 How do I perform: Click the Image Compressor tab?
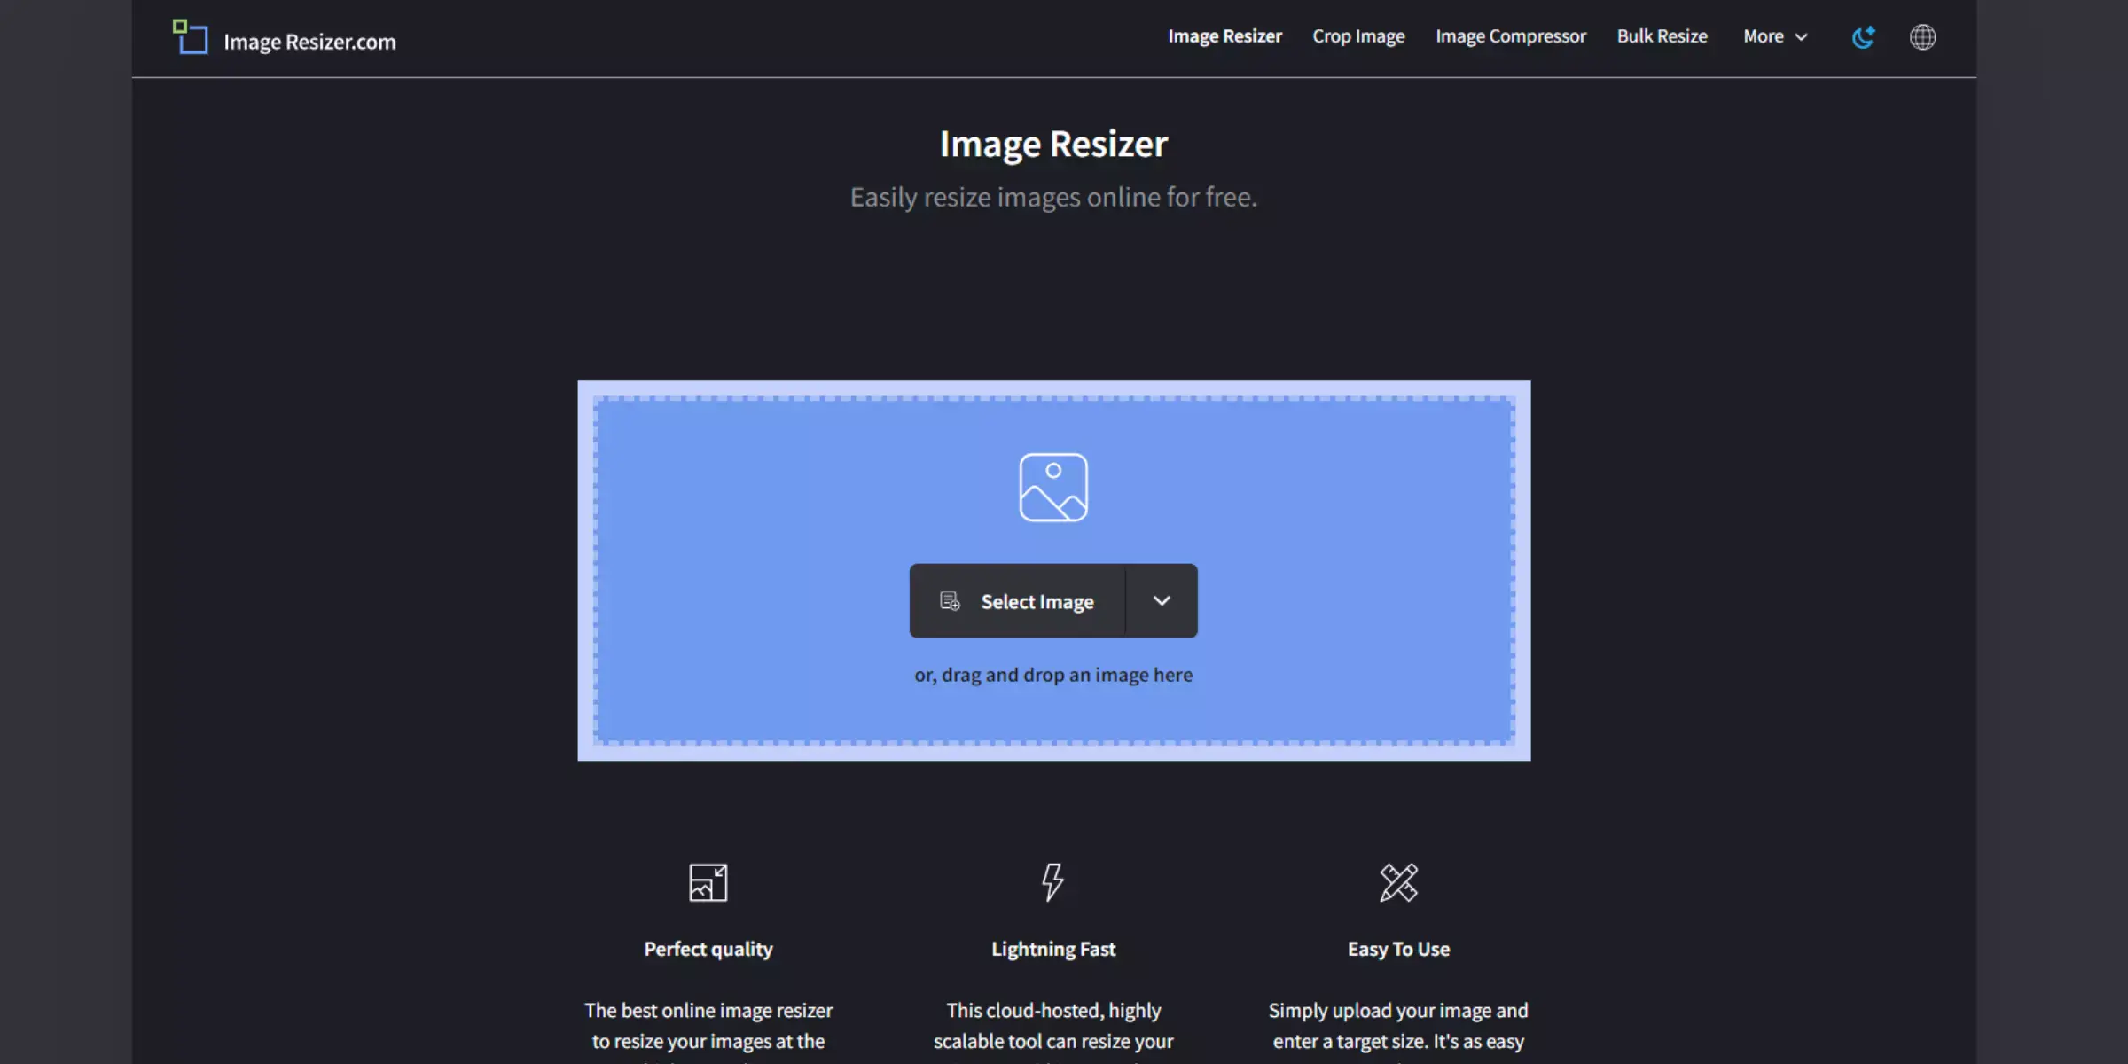[1511, 36]
